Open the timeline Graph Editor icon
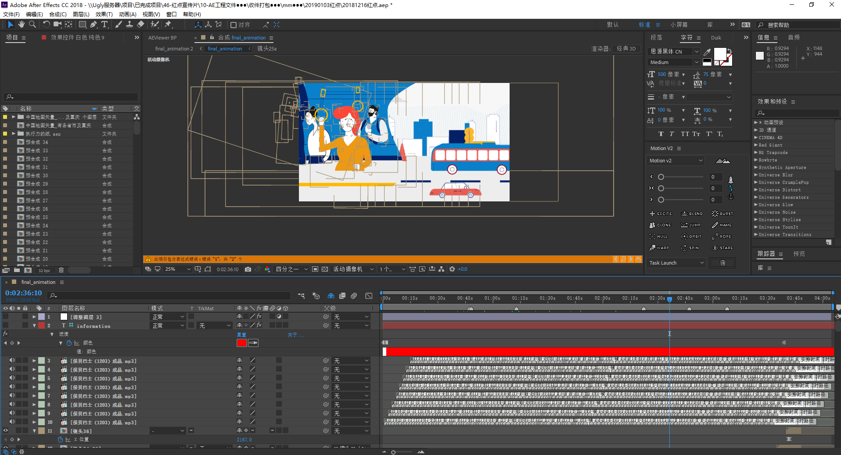 (369, 296)
